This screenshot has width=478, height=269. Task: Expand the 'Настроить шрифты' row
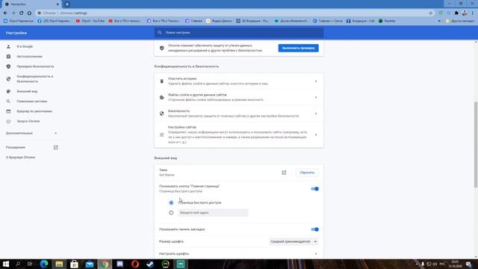[x=239, y=254]
